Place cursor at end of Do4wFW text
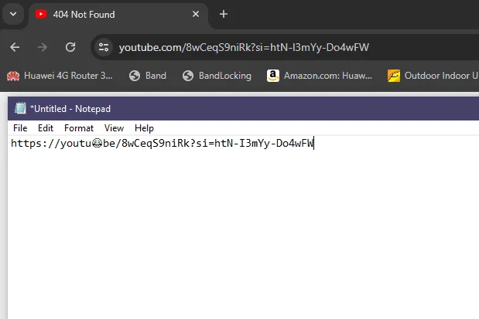 [x=314, y=144]
